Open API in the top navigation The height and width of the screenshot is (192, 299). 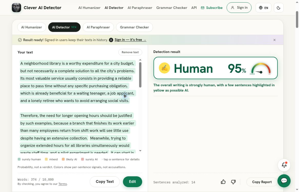click(x=194, y=8)
